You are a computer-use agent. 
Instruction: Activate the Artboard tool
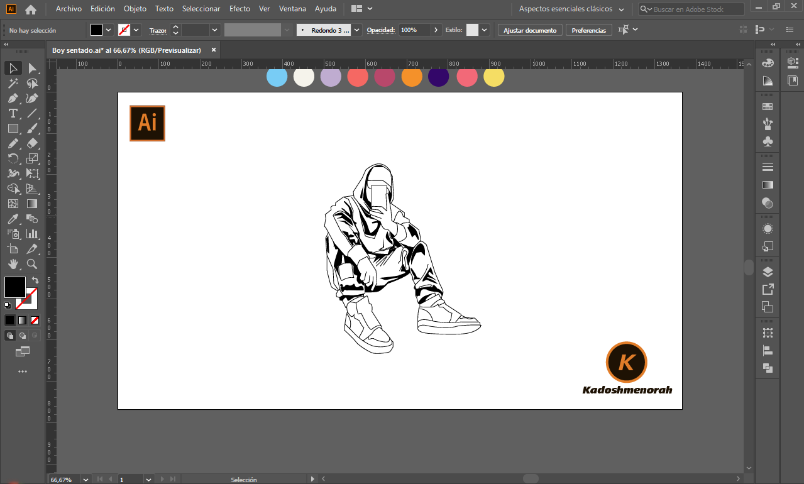click(x=13, y=249)
